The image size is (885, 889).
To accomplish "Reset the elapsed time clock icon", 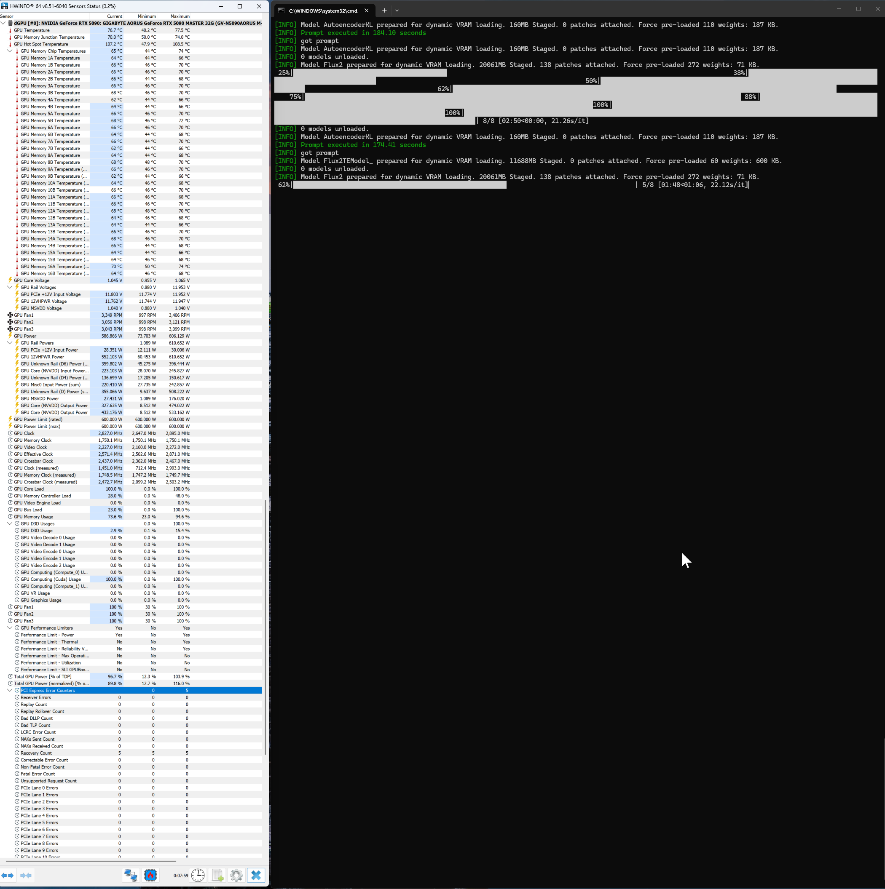I will pyautogui.click(x=198, y=875).
